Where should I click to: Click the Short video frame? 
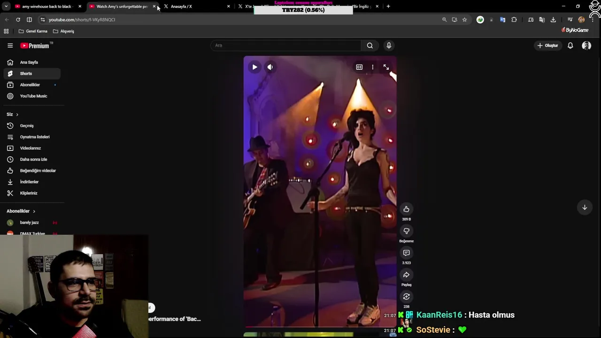[320, 192]
